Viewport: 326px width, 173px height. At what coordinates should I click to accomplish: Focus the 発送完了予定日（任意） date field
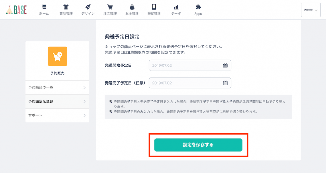(190, 83)
